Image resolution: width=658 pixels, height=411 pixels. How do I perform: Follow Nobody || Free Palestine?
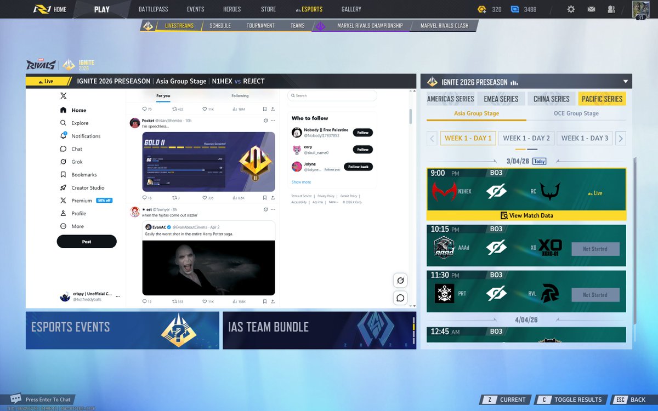363,132
